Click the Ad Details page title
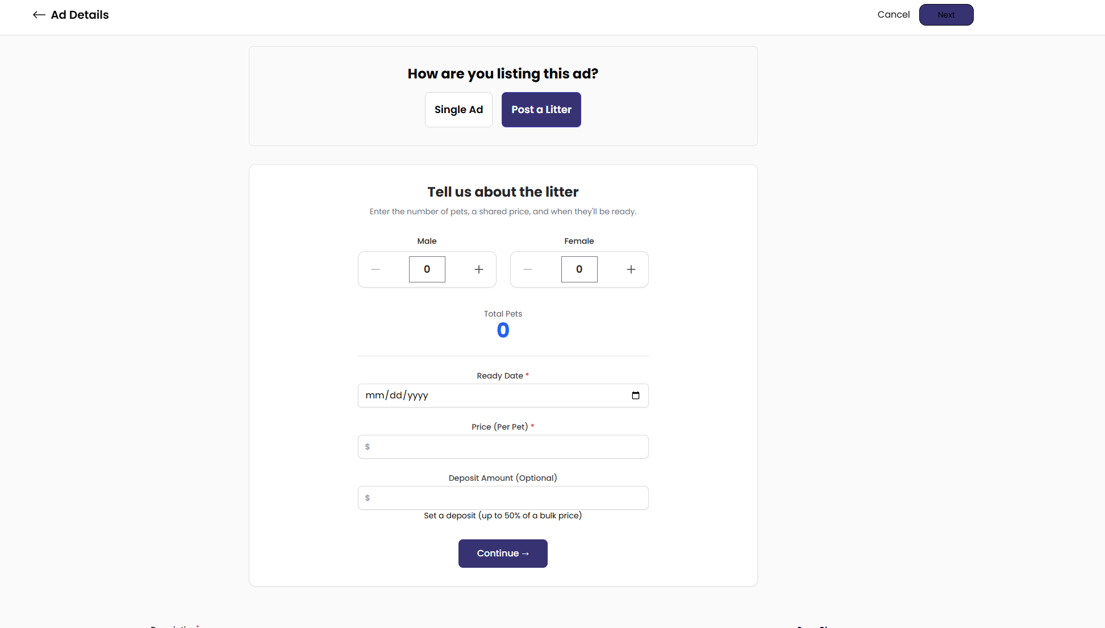This screenshot has height=628, width=1105. click(80, 15)
